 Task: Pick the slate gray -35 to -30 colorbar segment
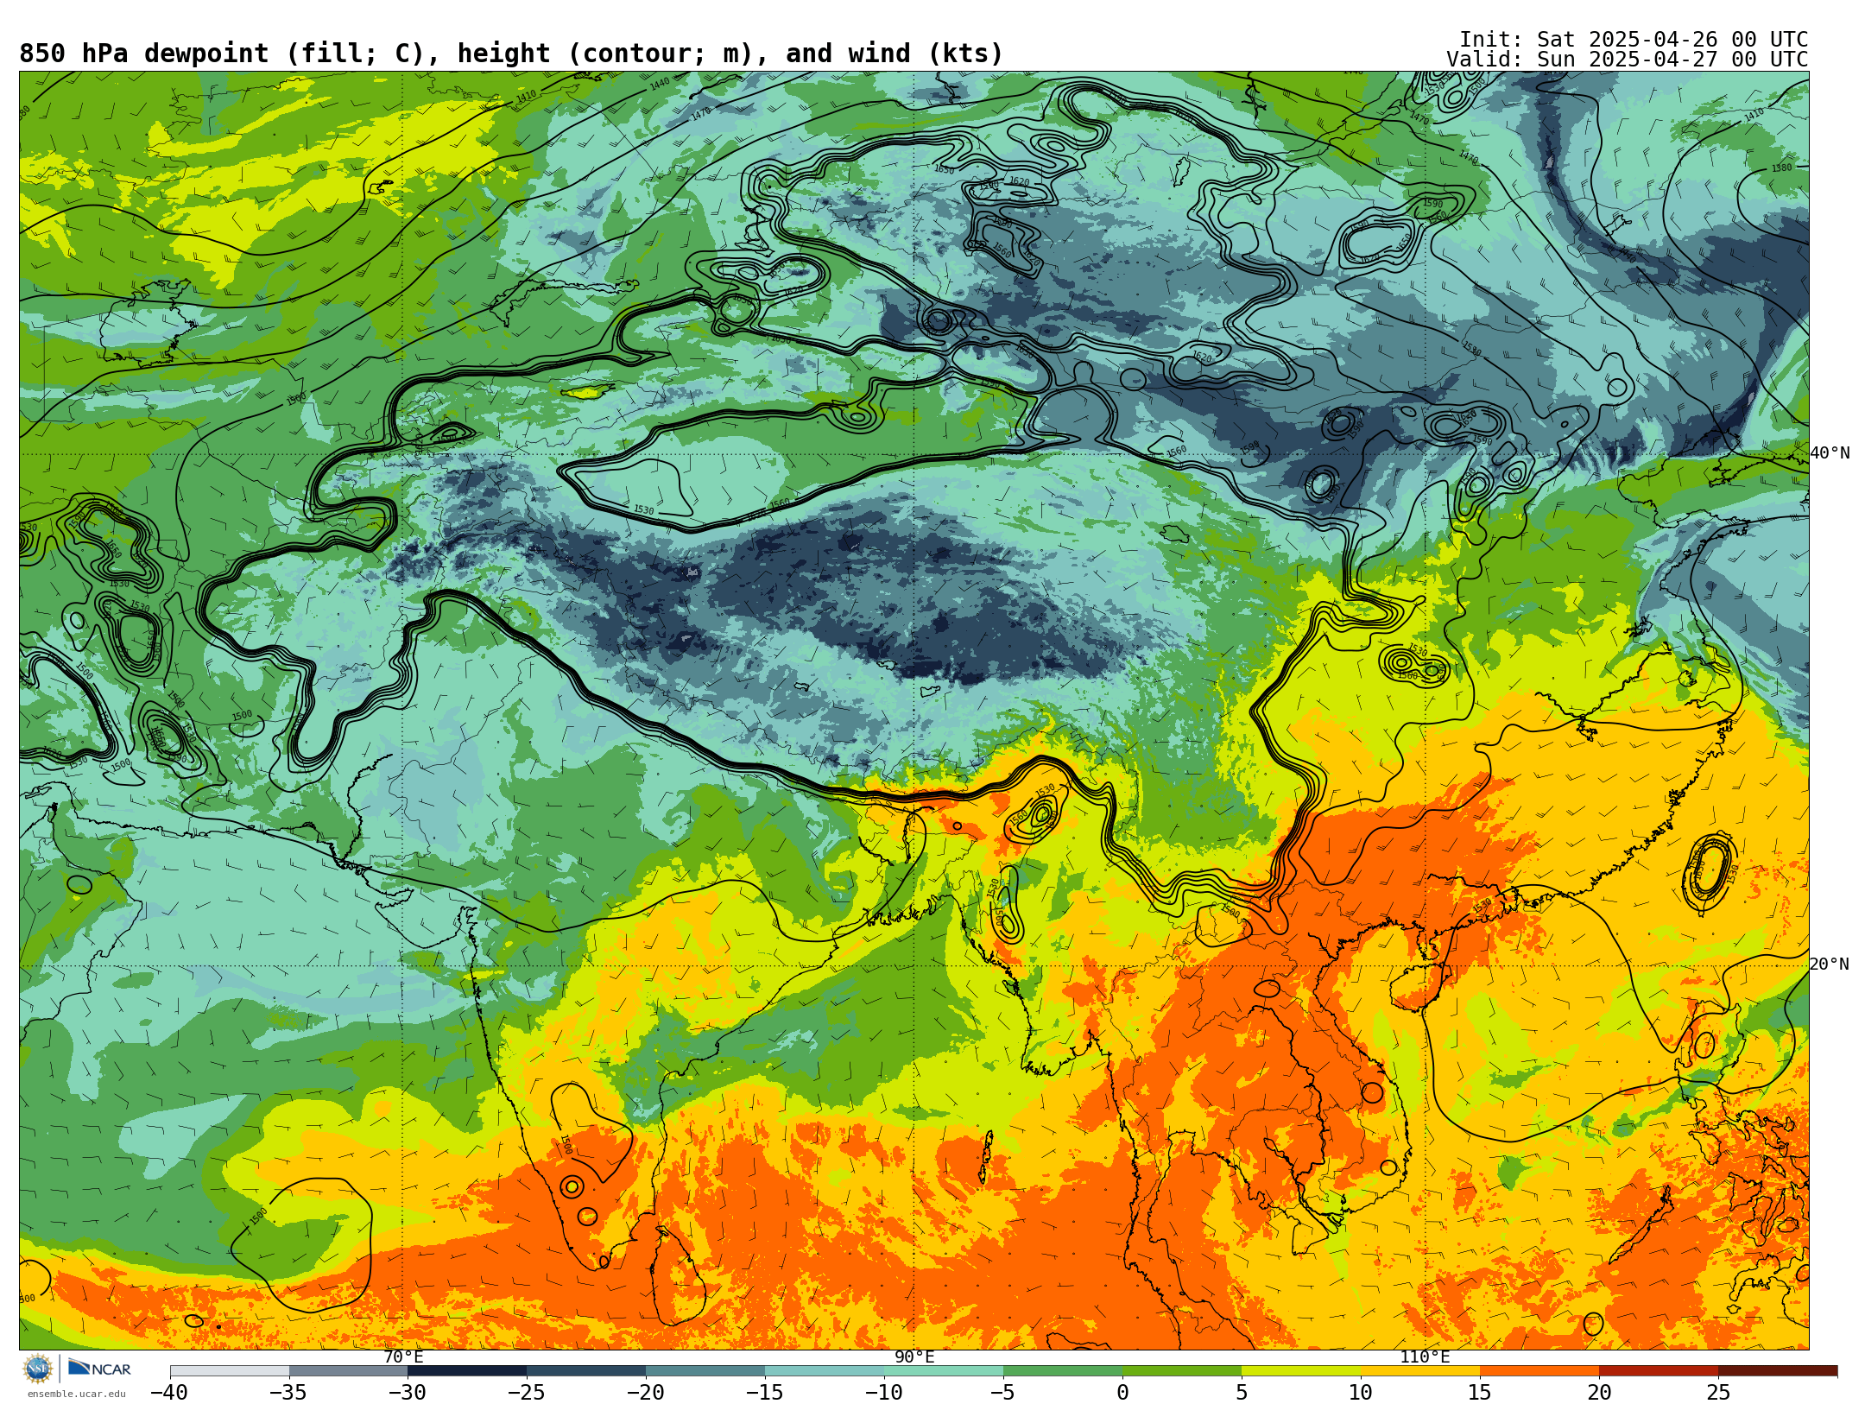[x=349, y=1371]
